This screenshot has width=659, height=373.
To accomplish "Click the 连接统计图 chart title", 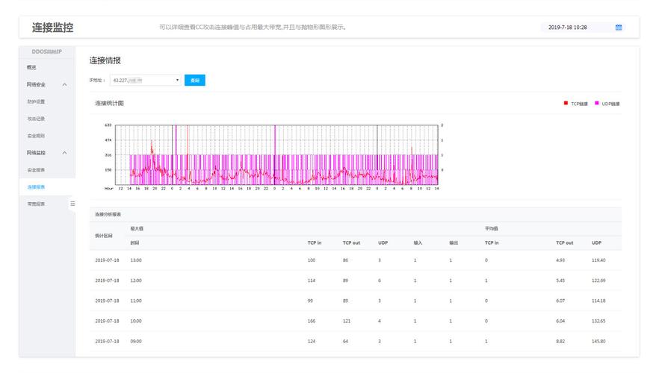I will [109, 103].
